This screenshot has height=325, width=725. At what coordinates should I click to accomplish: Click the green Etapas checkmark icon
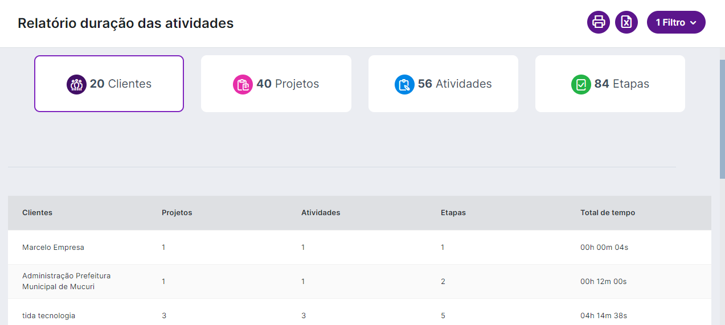coord(581,84)
